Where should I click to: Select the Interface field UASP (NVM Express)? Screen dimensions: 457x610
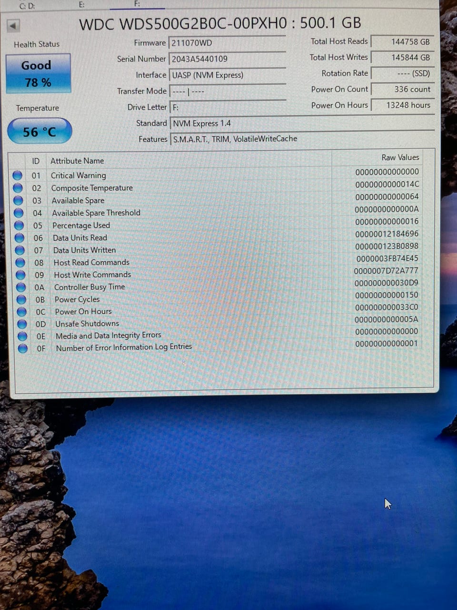[x=228, y=75]
